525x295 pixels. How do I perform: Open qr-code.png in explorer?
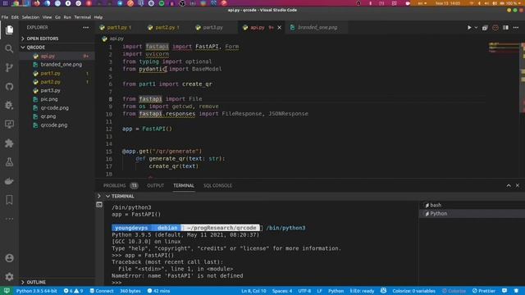tap(57, 108)
